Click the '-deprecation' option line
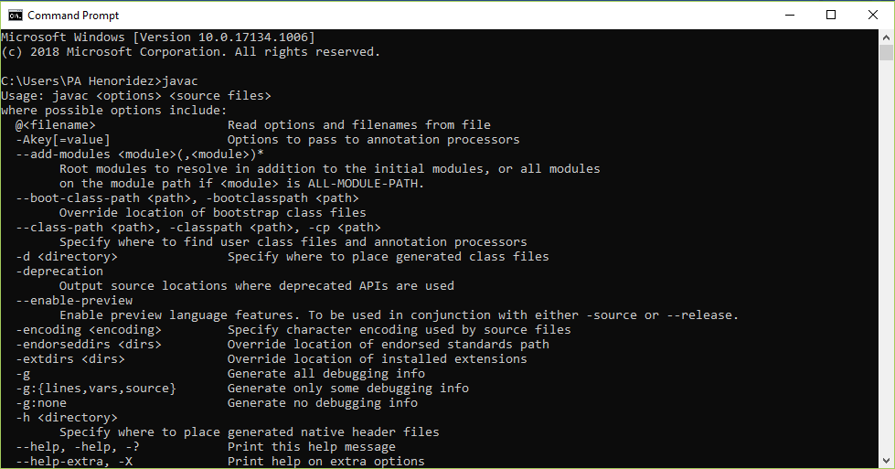895x469 pixels. pyautogui.click(x=59, y=271)
